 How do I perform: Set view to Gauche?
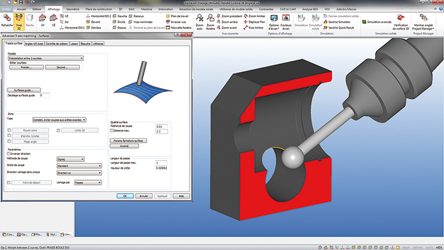pos(120,16)
